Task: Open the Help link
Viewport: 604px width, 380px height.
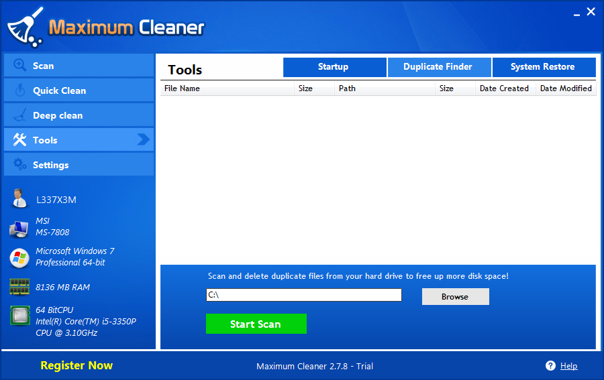Action: tap(568, 366)
